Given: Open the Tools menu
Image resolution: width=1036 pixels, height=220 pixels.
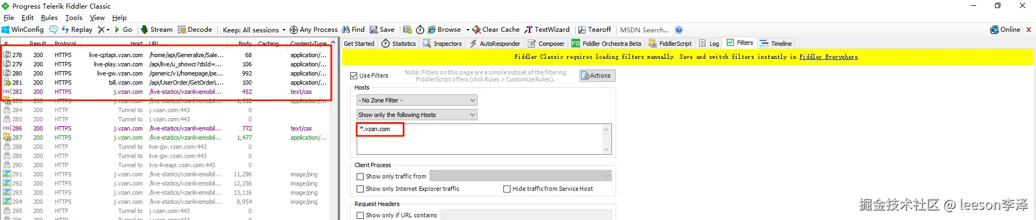Looking at the screenshot, I should (74, 18).
